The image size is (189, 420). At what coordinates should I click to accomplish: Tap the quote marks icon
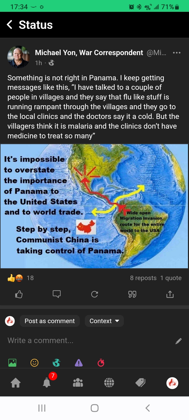[x=132, y=294]
